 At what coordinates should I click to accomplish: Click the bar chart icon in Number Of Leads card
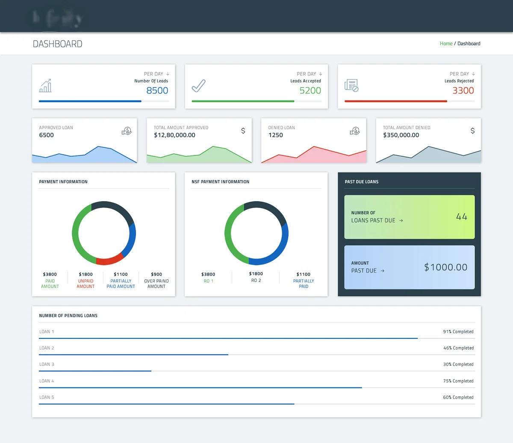pyautogui.click(x=45, y=86)
